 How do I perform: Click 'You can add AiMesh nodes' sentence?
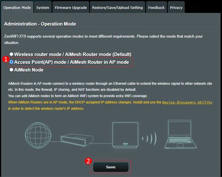tap(78, 96)
